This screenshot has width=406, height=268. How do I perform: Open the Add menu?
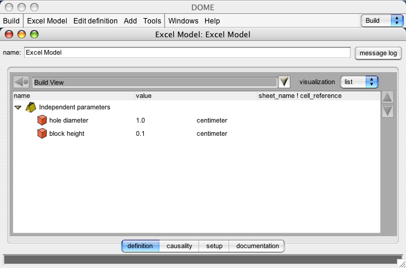pyautogui.click(x=131, y=21)
